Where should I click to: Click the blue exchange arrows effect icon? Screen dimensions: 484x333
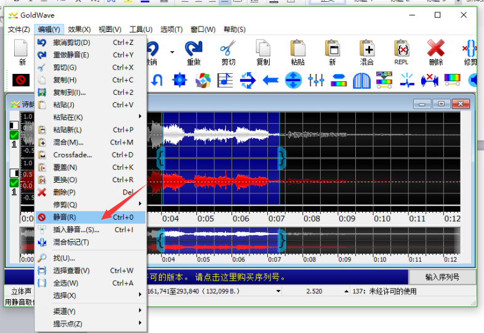[x=248, y=80]
